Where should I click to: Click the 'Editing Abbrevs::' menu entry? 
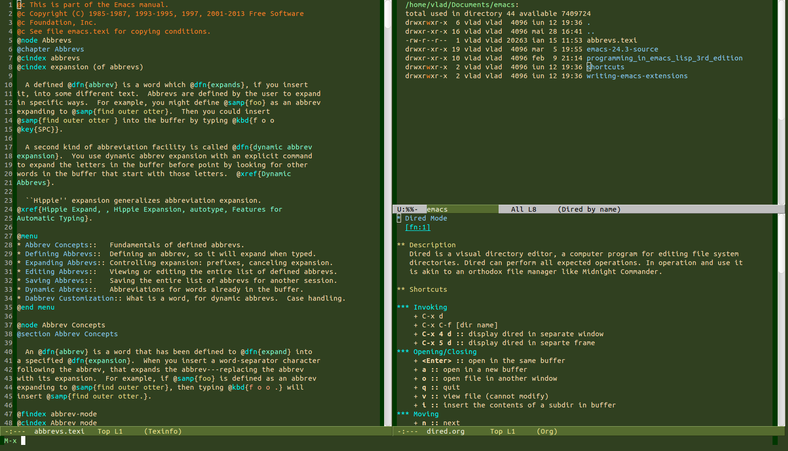point(61,272)
